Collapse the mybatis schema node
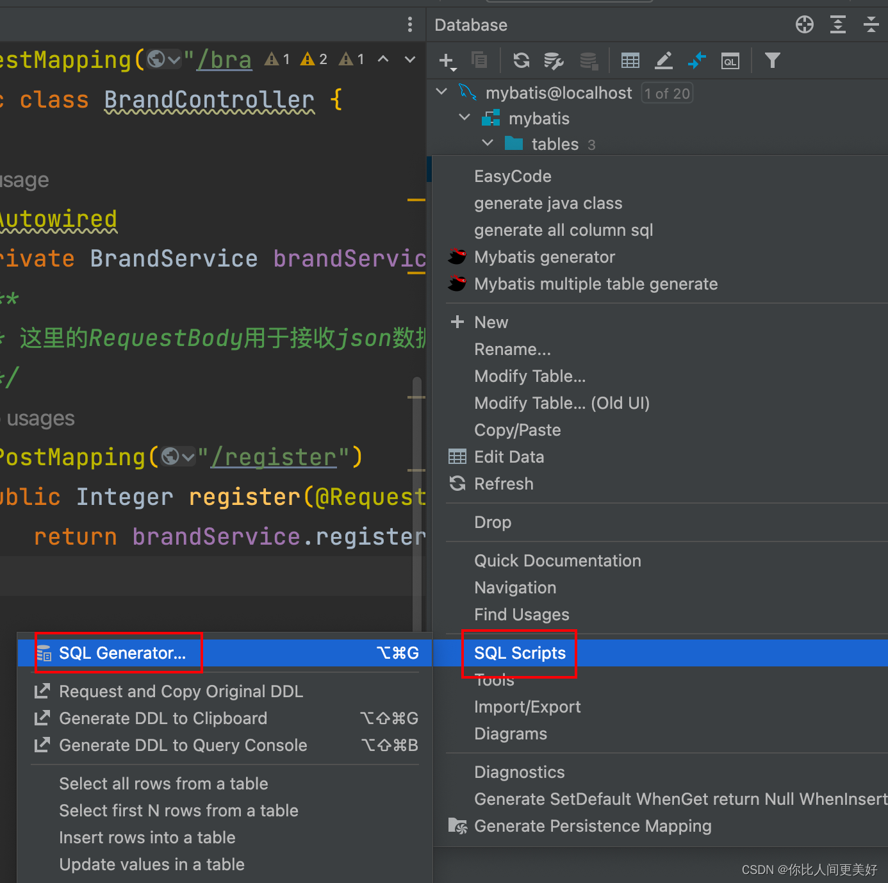 [x=465, y=117]
